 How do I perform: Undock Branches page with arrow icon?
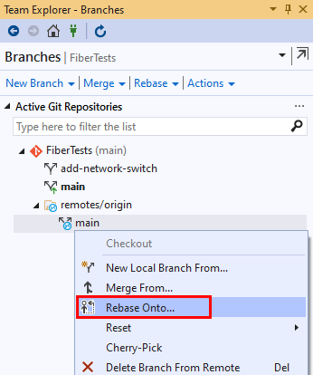[302, 54]
